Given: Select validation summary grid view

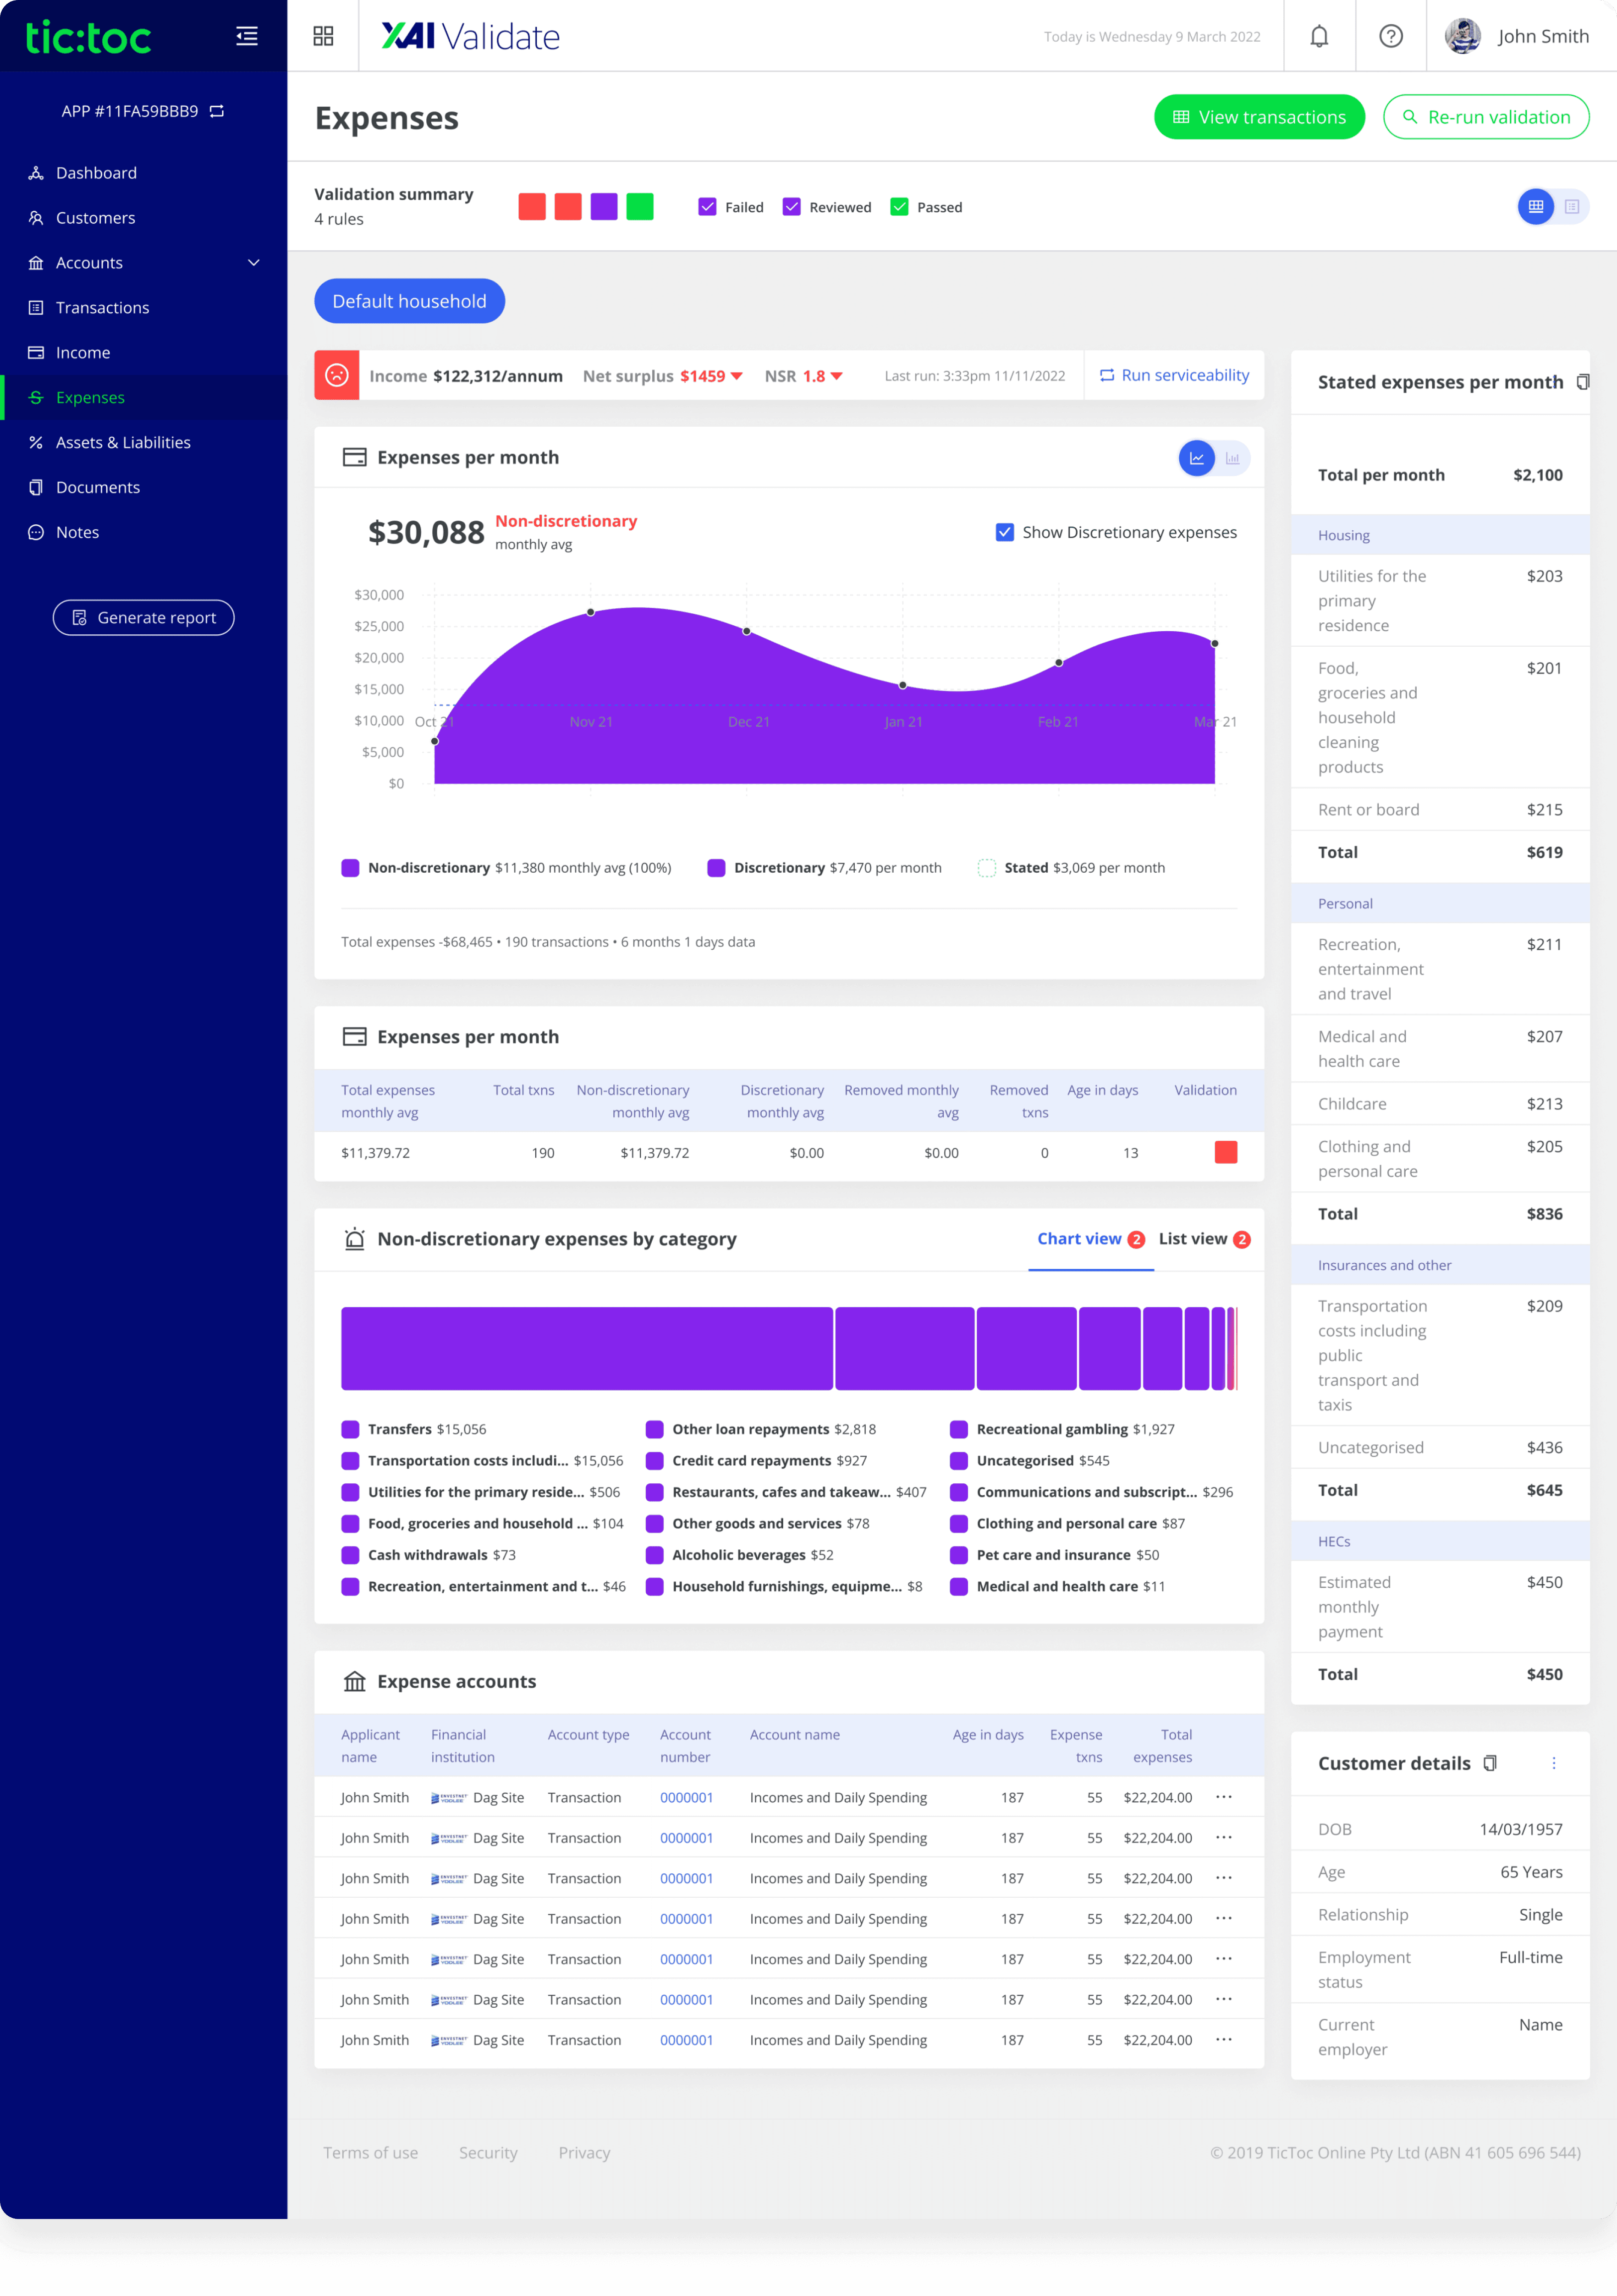Looking at the screenshot, I should 1536,207.
